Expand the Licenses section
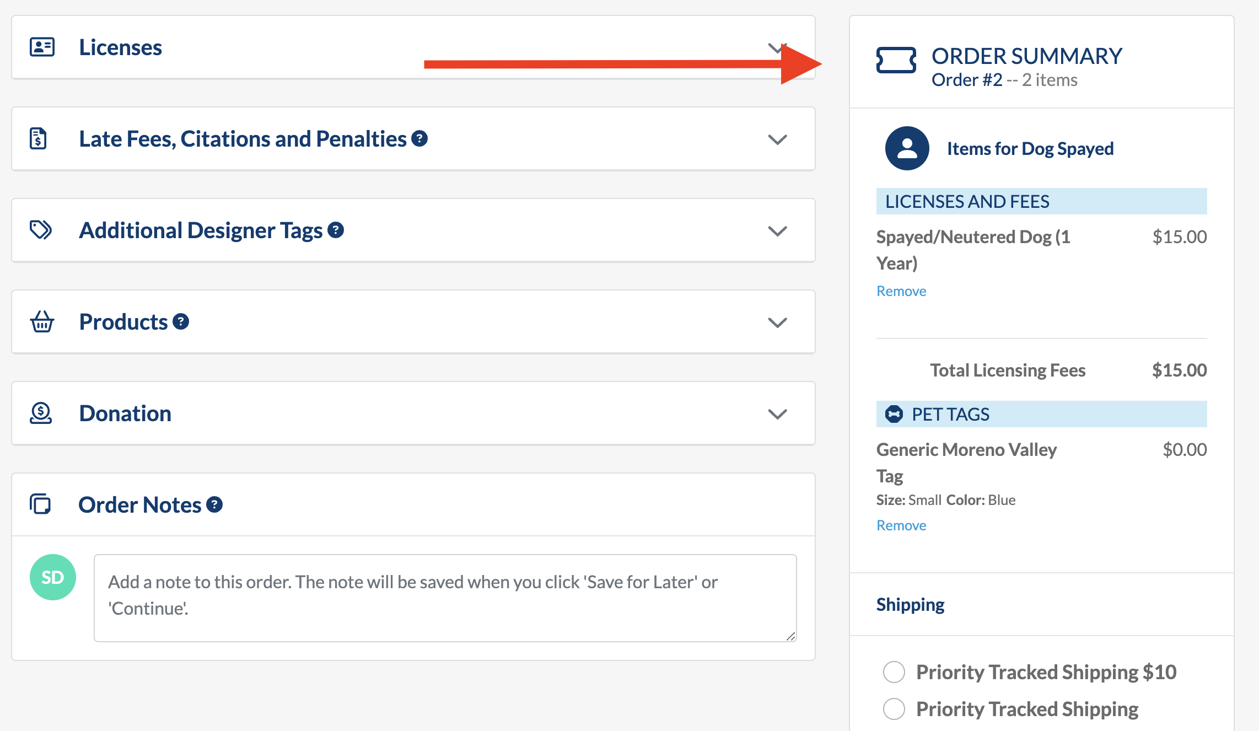This screenshot has height=731, width=1259. point(778,47)
